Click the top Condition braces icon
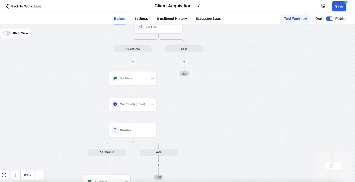 (141, 27)
